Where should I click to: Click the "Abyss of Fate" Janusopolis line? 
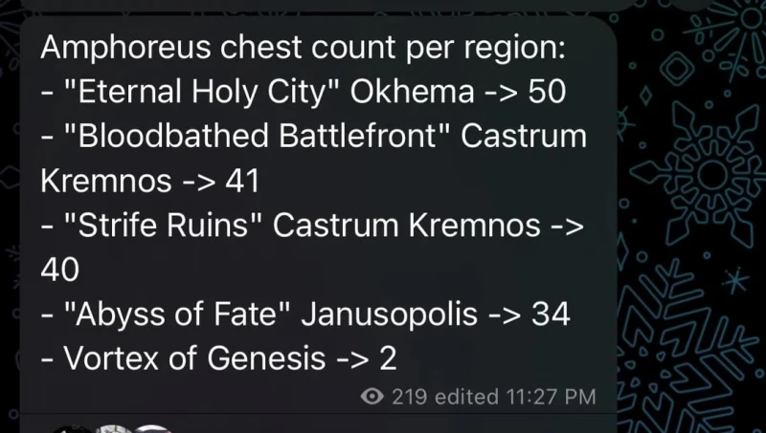(305, 314)
